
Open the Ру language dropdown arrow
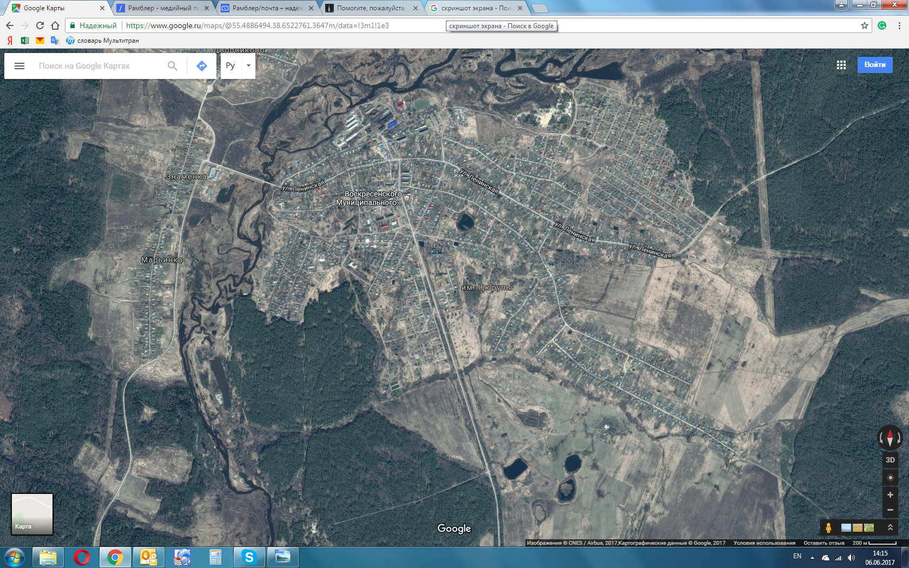(248, 65)
